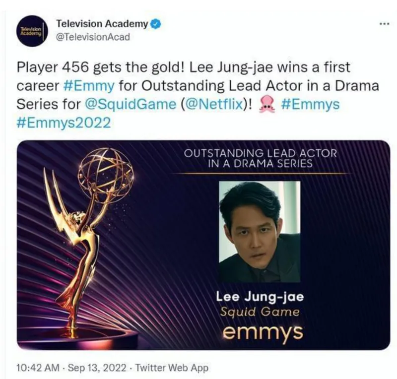Click the gold emmys logo text

click(x=263, y=332)
